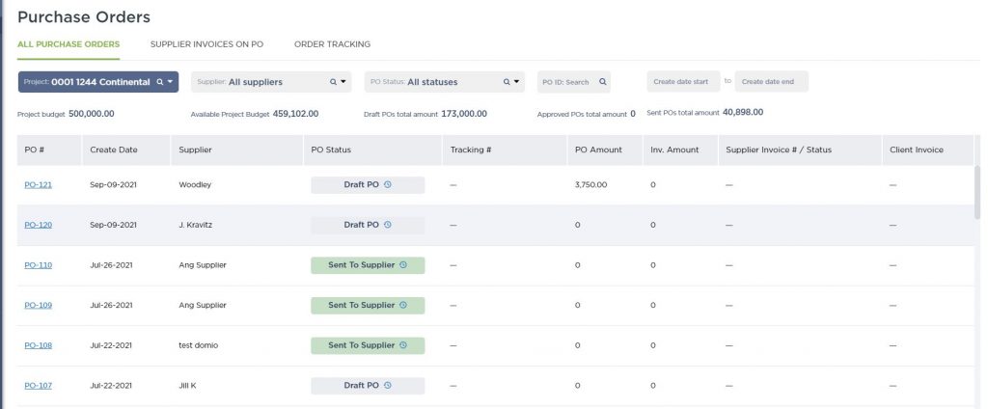Click the search icon in PO ID field
This screenshot has width=988, height=409.
coord(603,82)
